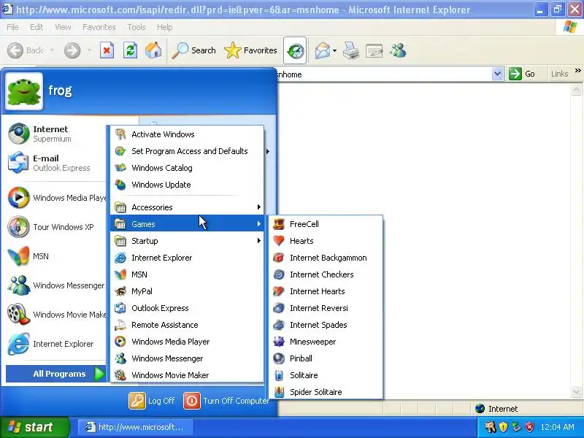The height and width of the screenshot is (438, 584).
Task: Select the Games folder entry
Action: point(187,224)
